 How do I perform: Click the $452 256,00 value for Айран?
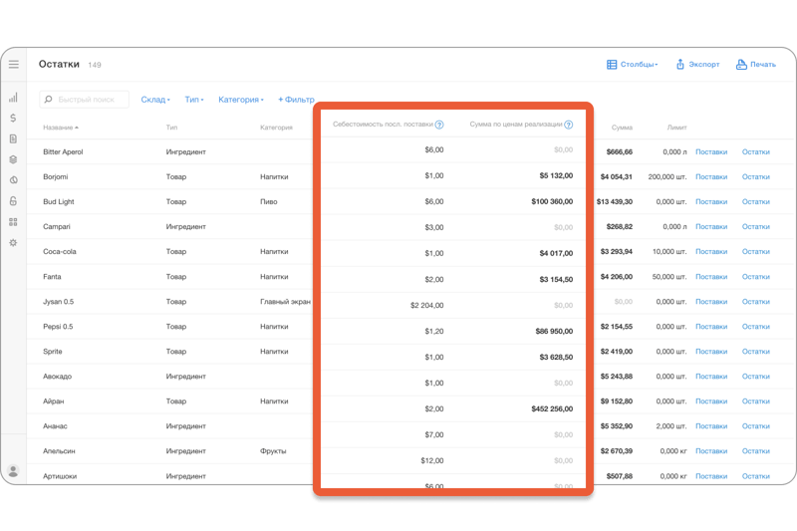(552, 409)
